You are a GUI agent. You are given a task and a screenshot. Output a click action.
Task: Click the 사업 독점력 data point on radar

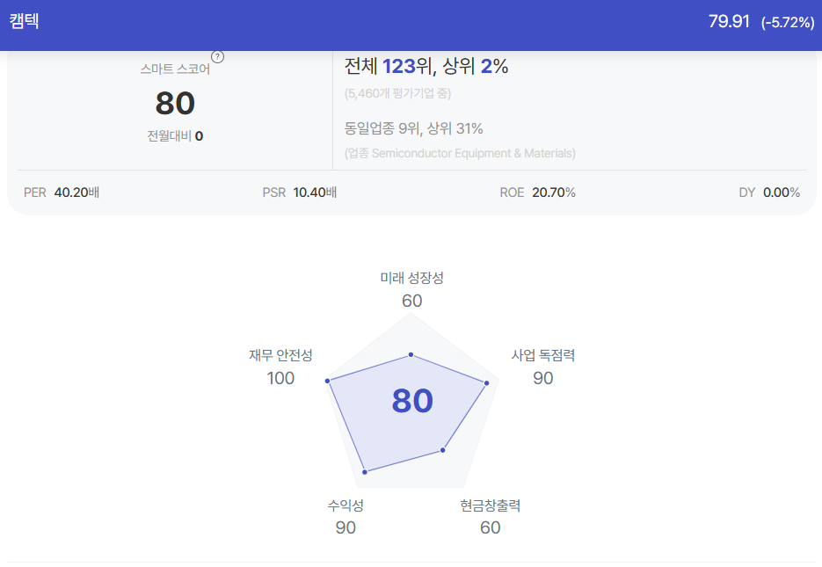(487, 383)
